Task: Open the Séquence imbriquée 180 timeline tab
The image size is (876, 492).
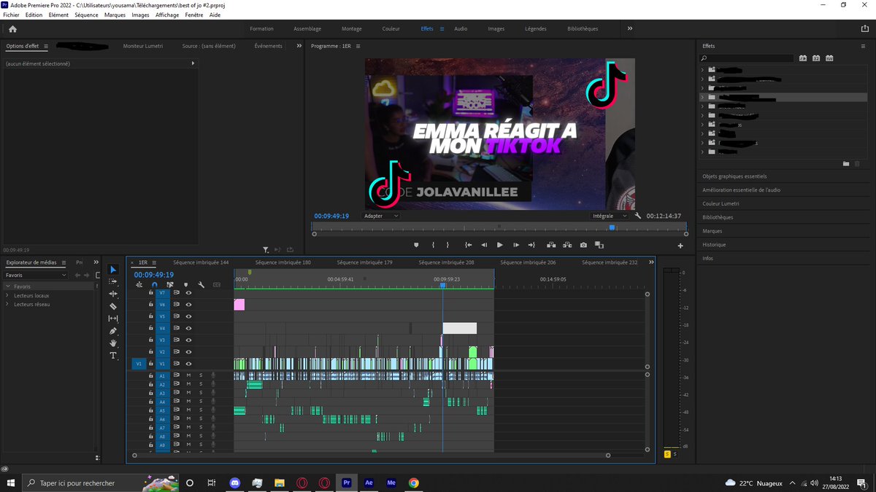Action: pos(283,262)
